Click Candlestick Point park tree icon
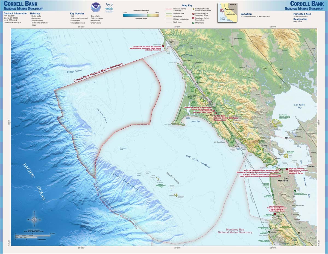This screenshot has width=328, height=254. 295,191
